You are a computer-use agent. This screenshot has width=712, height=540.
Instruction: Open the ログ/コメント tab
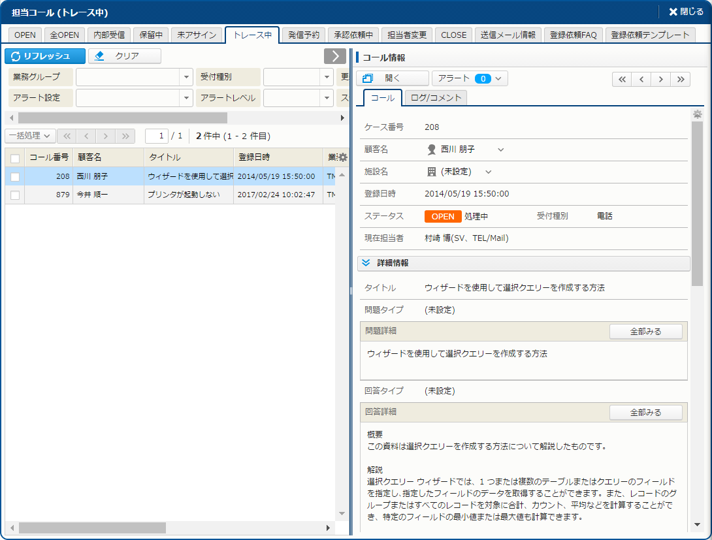436,98
